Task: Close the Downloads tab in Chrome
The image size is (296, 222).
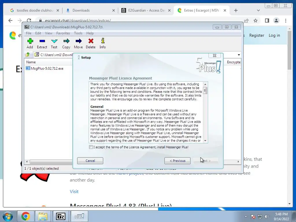Action: pyautogui.click(x=113, y=10)
